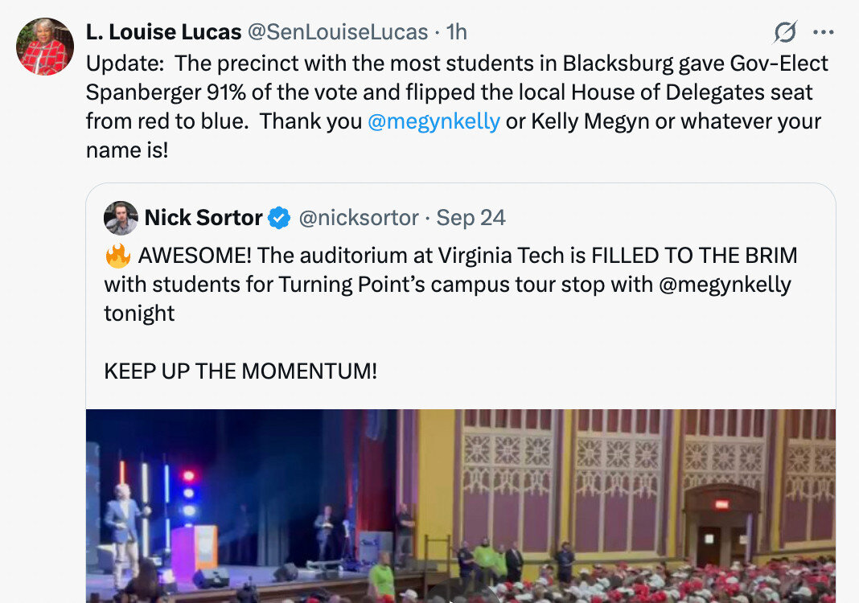Go to the @nicksortor handle

click(x=359, y=218)
